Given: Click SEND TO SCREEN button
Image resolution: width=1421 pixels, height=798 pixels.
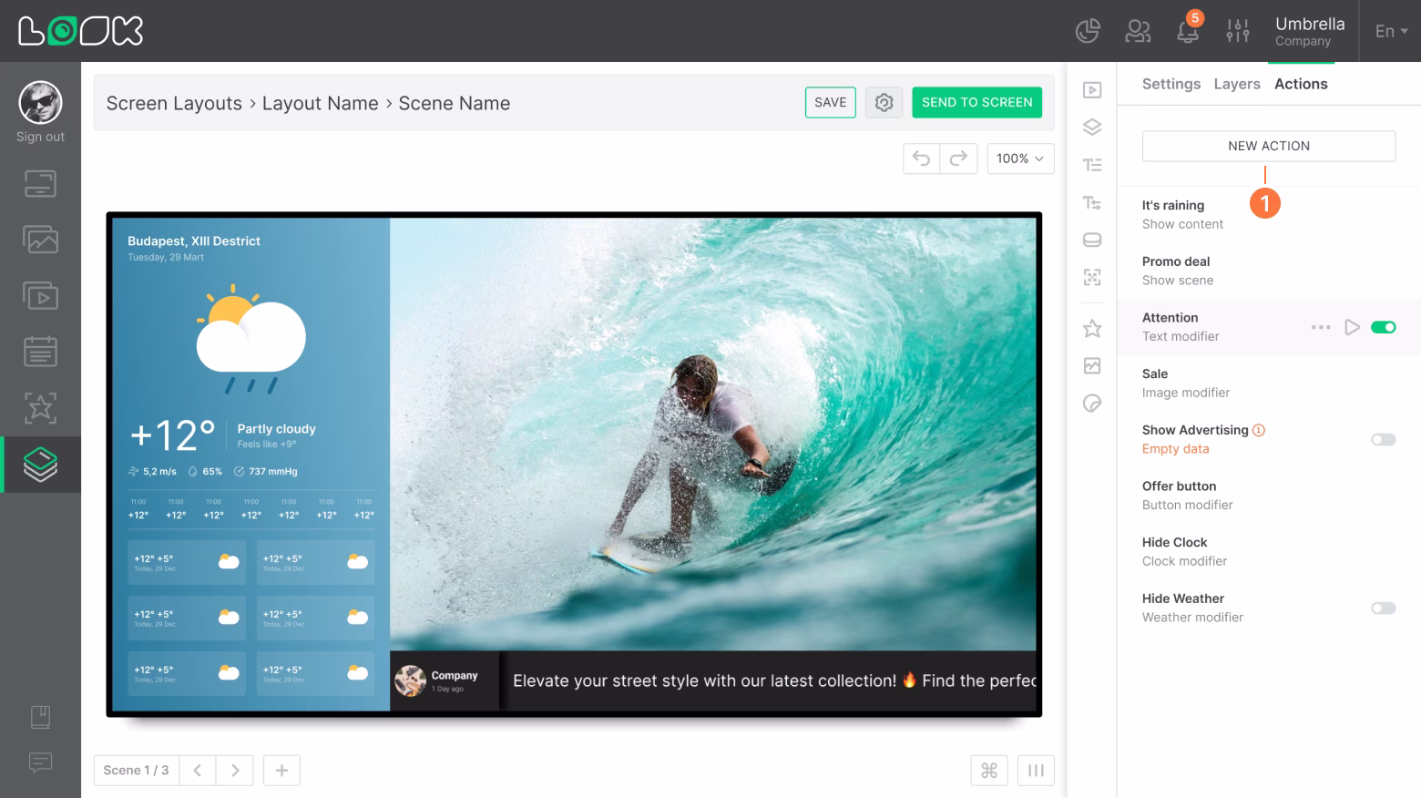Looking at the screenshot, I should tap(976, 103).
